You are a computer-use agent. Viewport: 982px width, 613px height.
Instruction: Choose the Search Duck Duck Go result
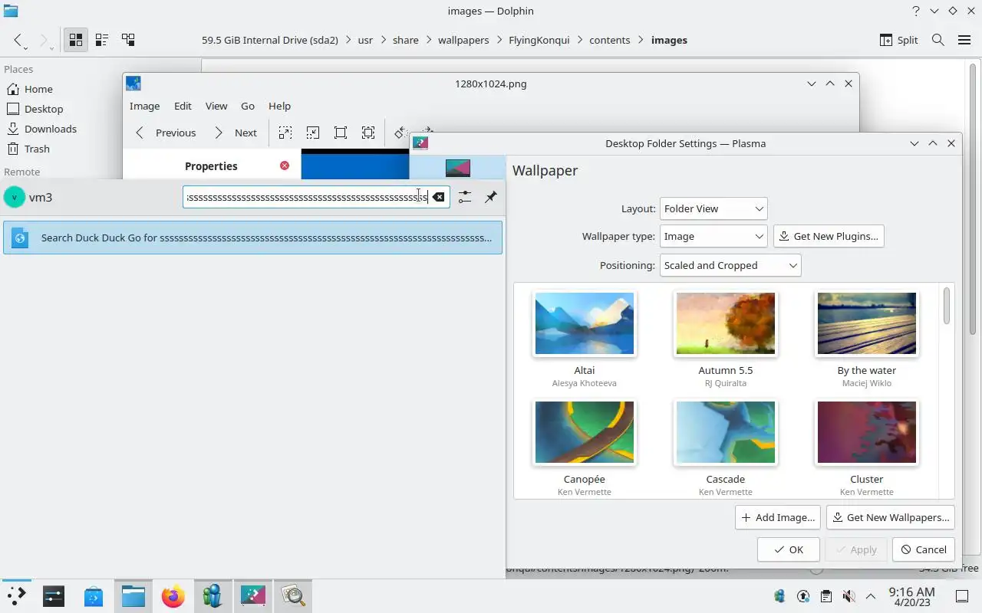point(252,238)
